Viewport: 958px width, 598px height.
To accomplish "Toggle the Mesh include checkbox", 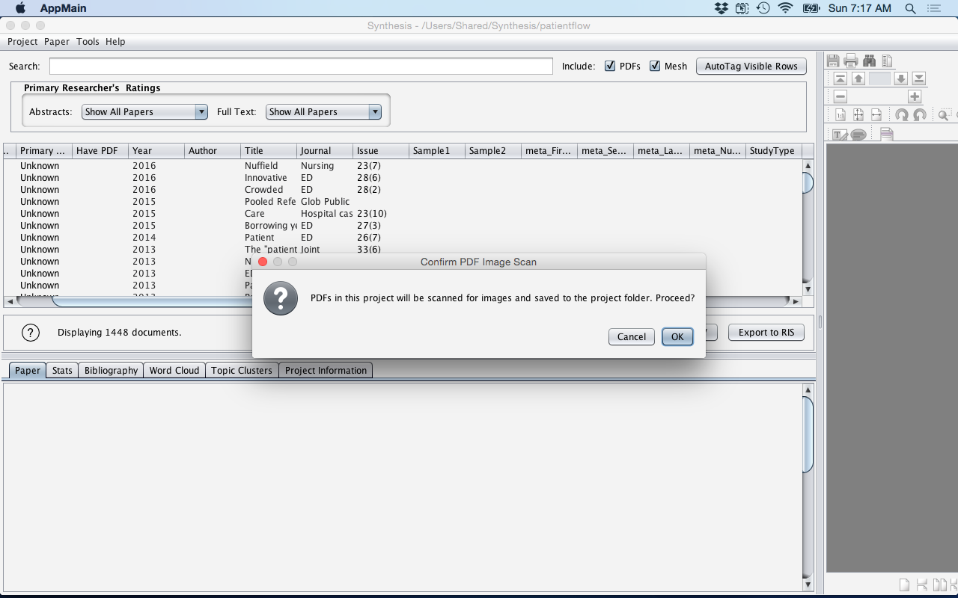I will pos(655,66).
